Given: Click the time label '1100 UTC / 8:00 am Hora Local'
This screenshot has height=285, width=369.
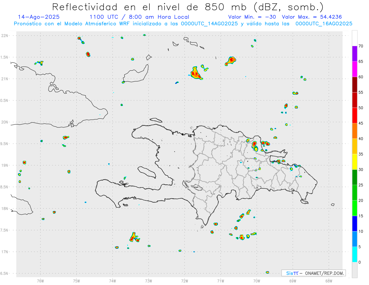Looking at the screenshot, I should tap(139, 17).
